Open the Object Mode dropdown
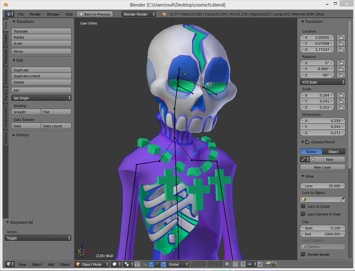The image size is (355, 271). tap(92, 264)
